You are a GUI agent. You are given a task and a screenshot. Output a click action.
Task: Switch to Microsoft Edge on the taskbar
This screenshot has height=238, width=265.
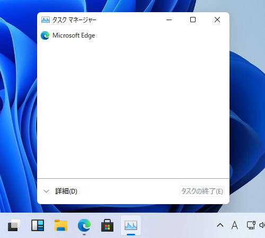(84, 225)
